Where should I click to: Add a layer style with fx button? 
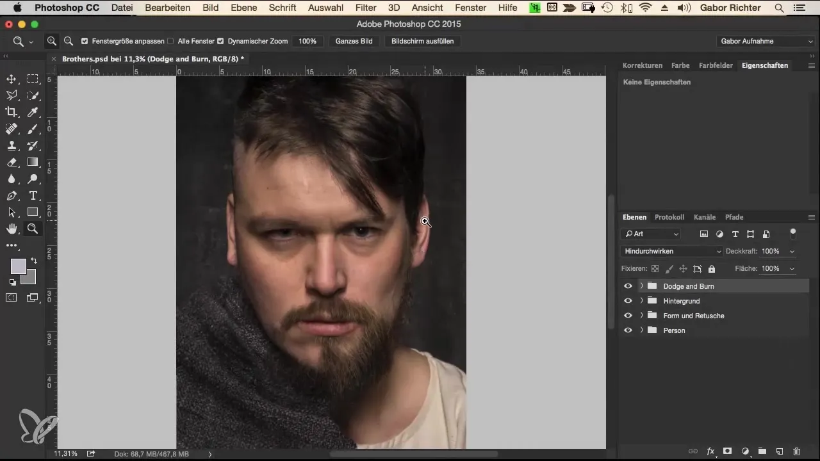coord(710,451)
